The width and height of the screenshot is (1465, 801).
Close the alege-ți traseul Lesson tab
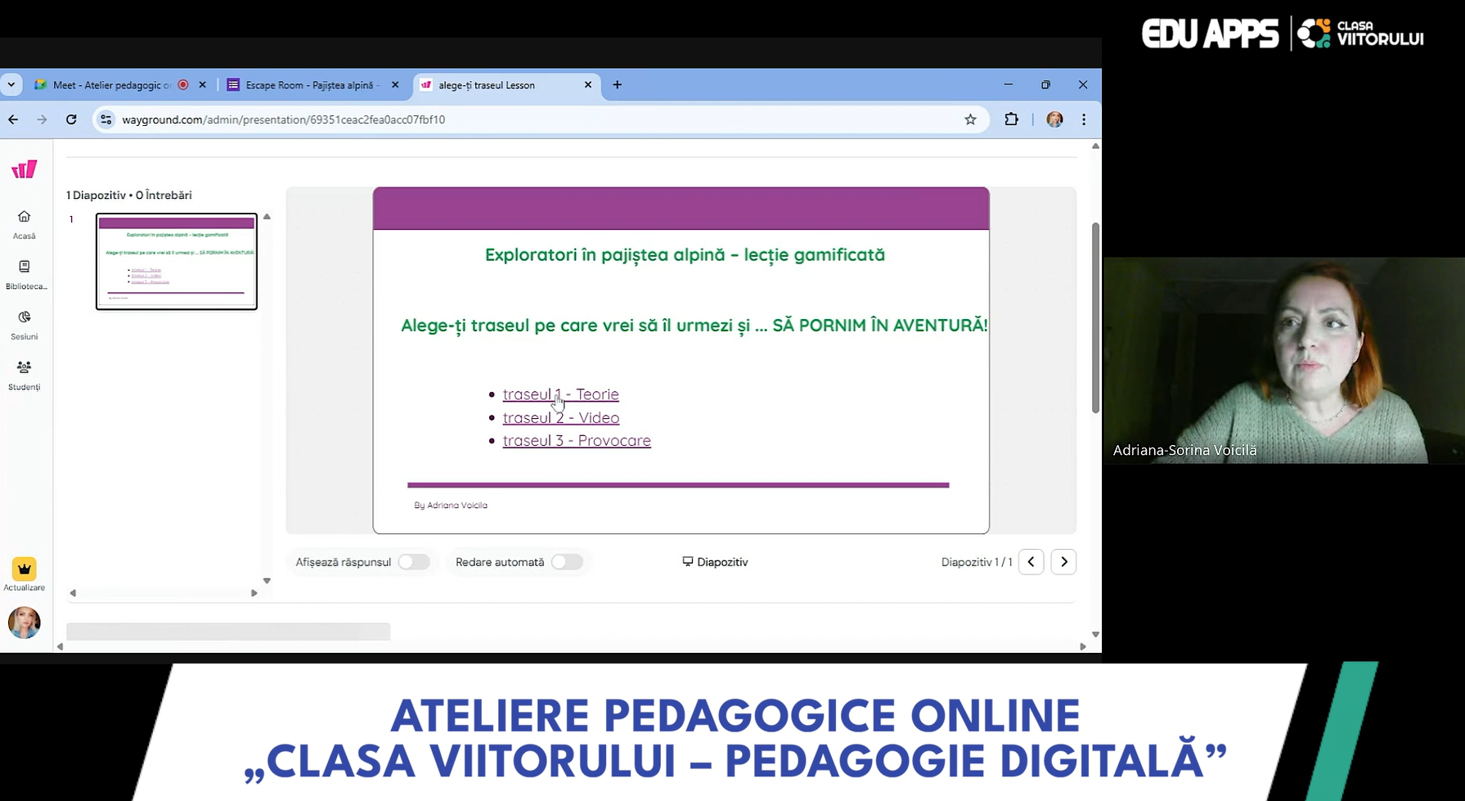(588, 85)
